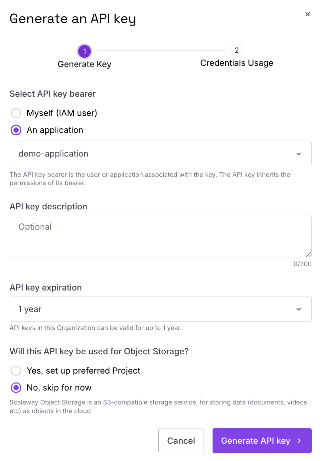Click the Generate API key button
Image resolution: width=322 pixels, height=461 pixels.
tap(262, 441)
